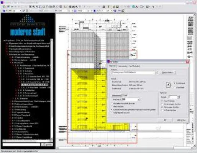Viewport: 197px width, 153px height.
Task: Select the Zoll unit tab
Action: [x=125, y=96]
